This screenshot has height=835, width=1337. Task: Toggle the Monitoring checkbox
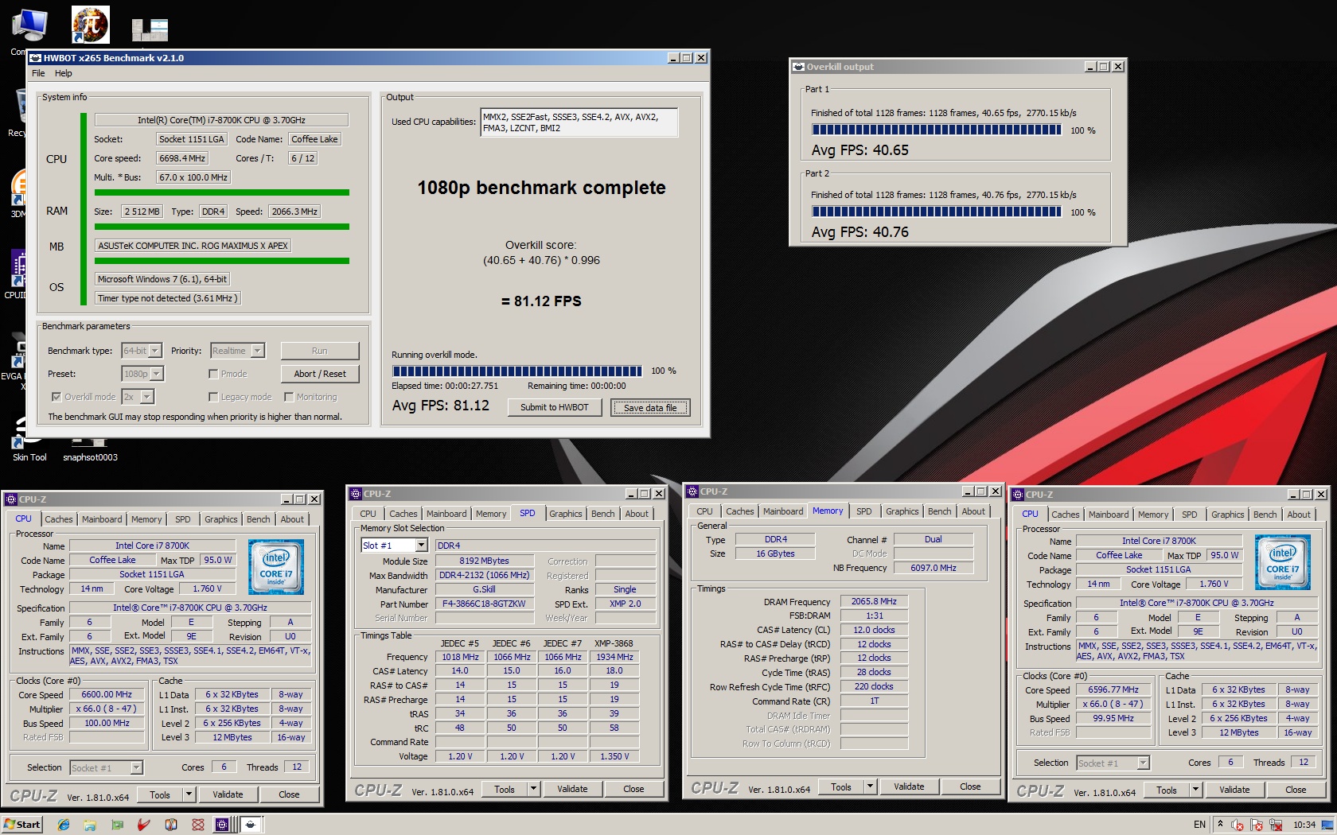(289, 397)
